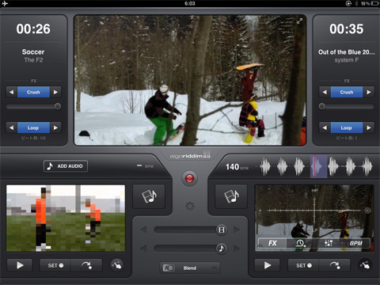Increase right deck loop length
The height and width of the screenshot is (285, 380).
pyautogui.click(x=369, y=127)
